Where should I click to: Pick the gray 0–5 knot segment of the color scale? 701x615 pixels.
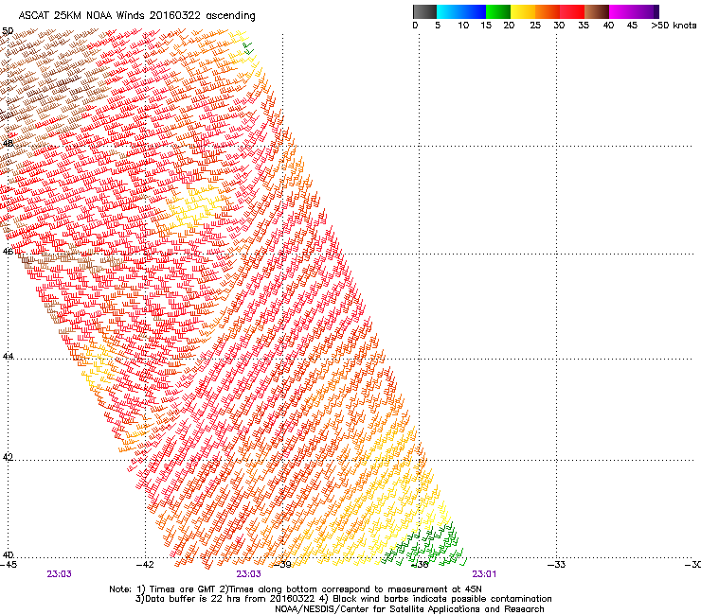coord(424,11)
